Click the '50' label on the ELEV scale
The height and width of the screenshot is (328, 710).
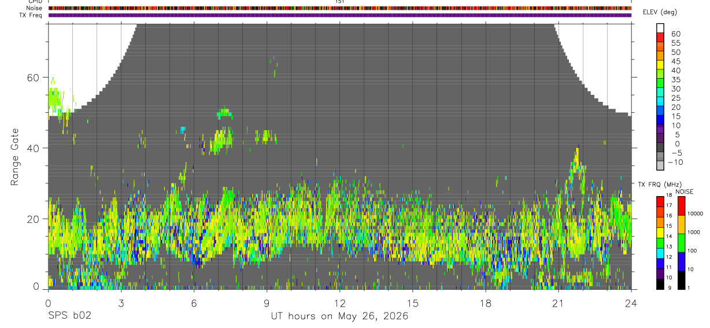tap(675, 53)
